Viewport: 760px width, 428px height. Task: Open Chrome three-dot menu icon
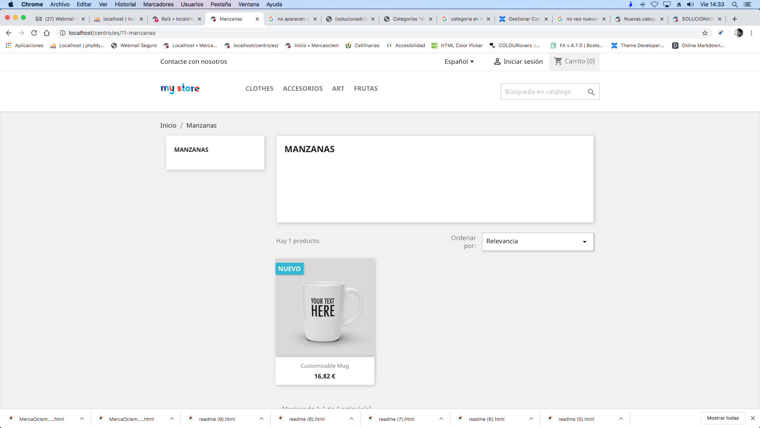click(x=751, y=33)
